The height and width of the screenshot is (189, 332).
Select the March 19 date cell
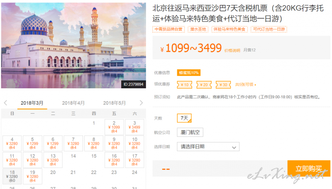coord(32,176)
